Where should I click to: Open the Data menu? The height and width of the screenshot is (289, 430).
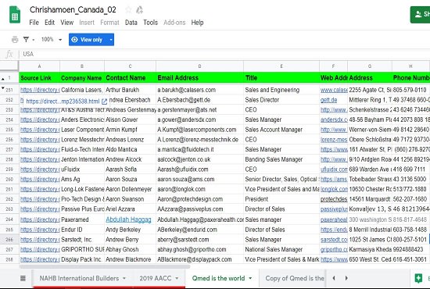tap(131, 23)
